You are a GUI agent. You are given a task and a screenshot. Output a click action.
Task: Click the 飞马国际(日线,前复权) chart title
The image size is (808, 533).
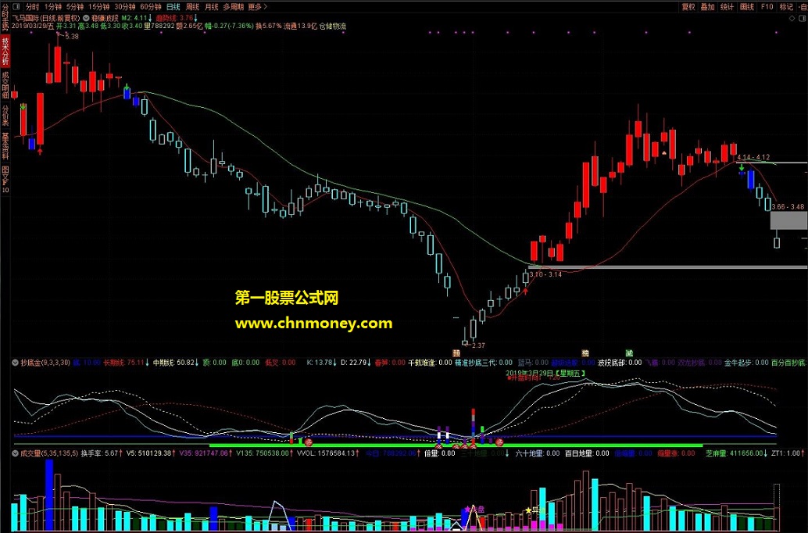(46, 18)
